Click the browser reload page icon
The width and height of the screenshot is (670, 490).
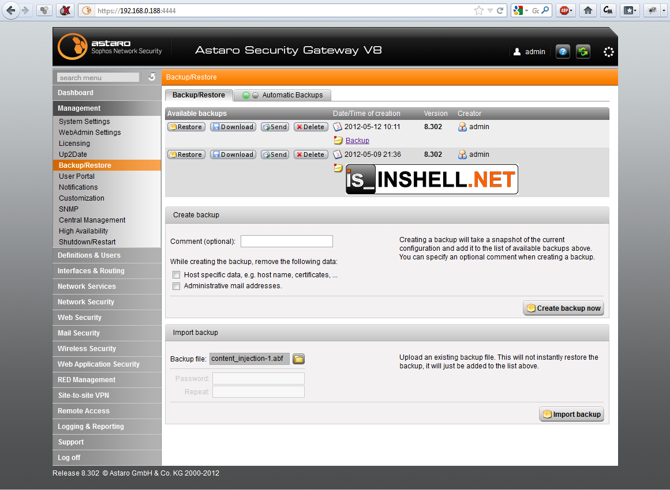pos(500,10)
